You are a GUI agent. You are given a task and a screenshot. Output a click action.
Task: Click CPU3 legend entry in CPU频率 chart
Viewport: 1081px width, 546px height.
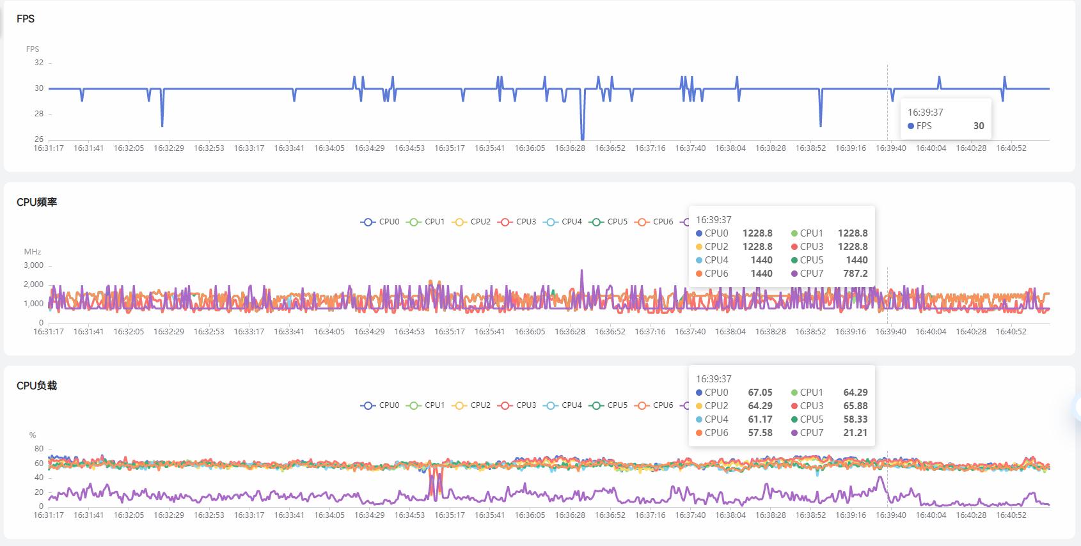click(517, 222)
